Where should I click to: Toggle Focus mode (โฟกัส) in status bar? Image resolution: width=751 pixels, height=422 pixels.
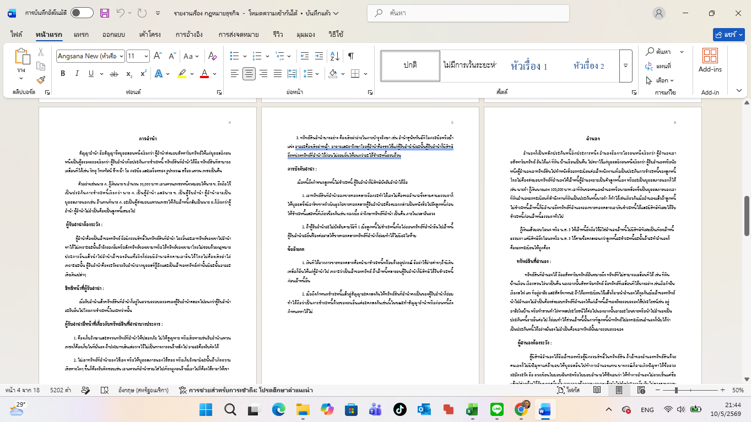pyautogui.click(x=568, y=390)
